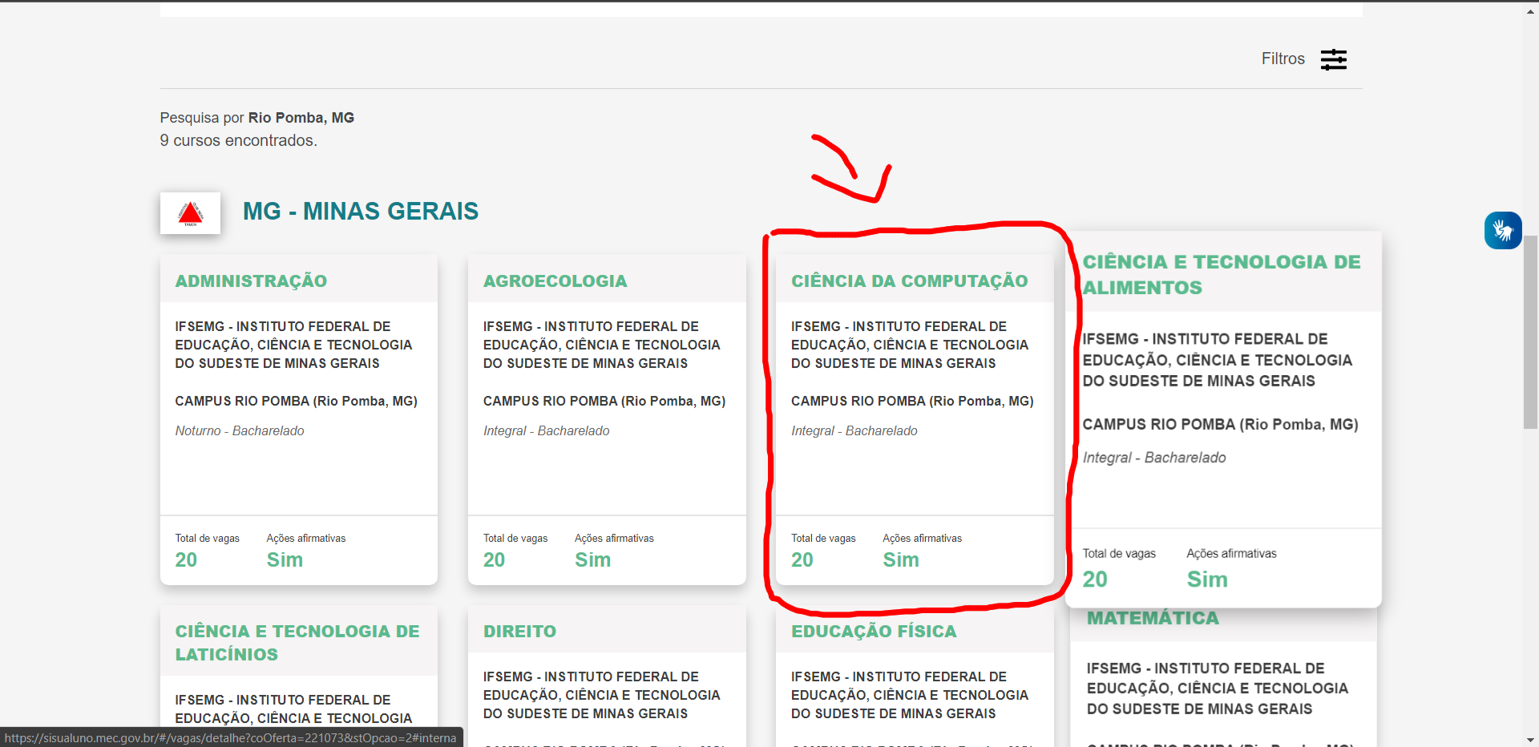Select the Ciência da Computação course title
The width and height of the screenshot is (1539, 747).
[909, 281]
